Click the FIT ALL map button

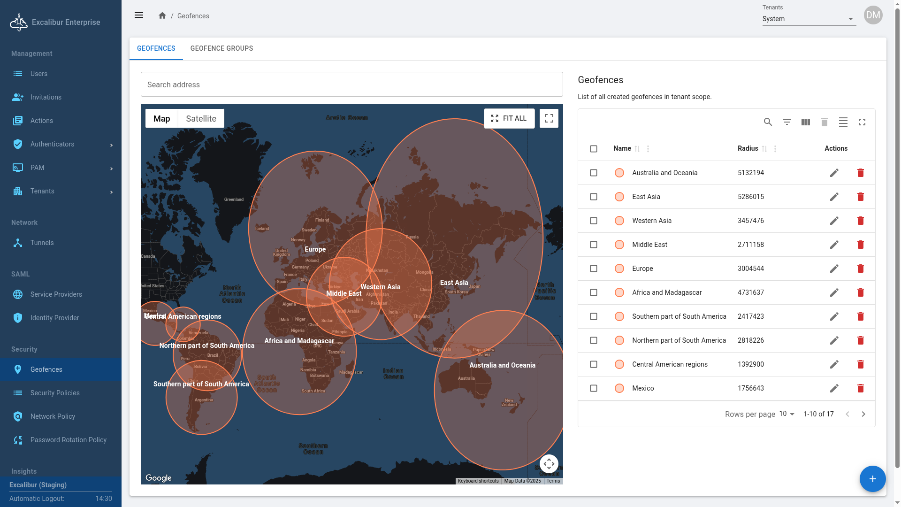(x=509, y=118)
